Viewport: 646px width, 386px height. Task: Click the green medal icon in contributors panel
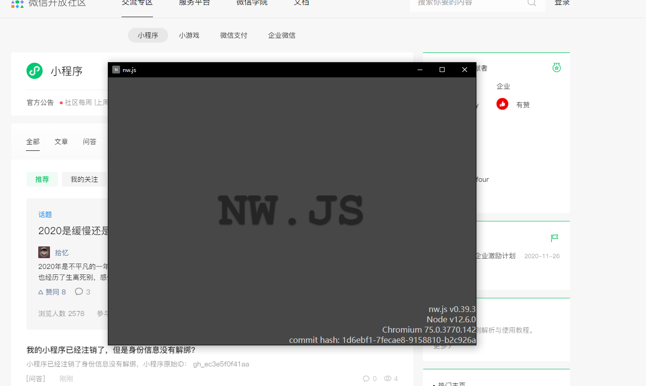[x=556, y=68]
